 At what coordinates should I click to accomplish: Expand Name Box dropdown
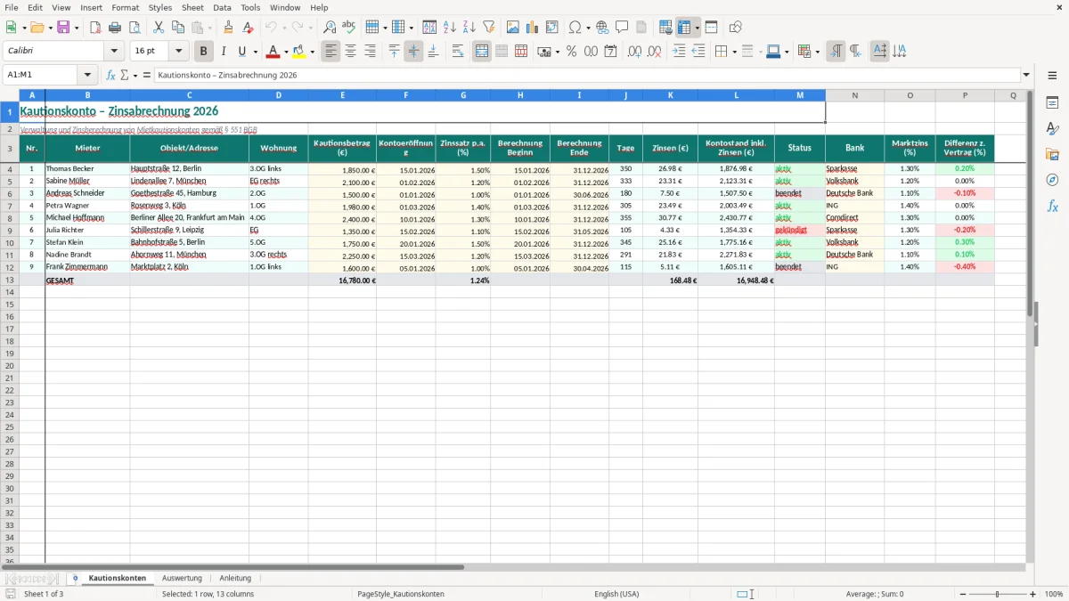(x=87, y=75)
